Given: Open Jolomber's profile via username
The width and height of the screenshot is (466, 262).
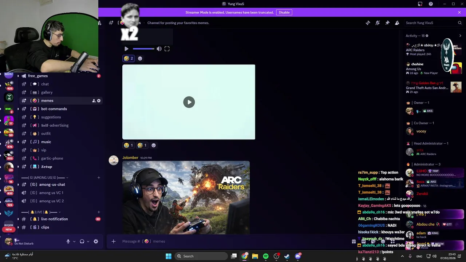Looking at the screenshot, I should [x=130, y=158].
